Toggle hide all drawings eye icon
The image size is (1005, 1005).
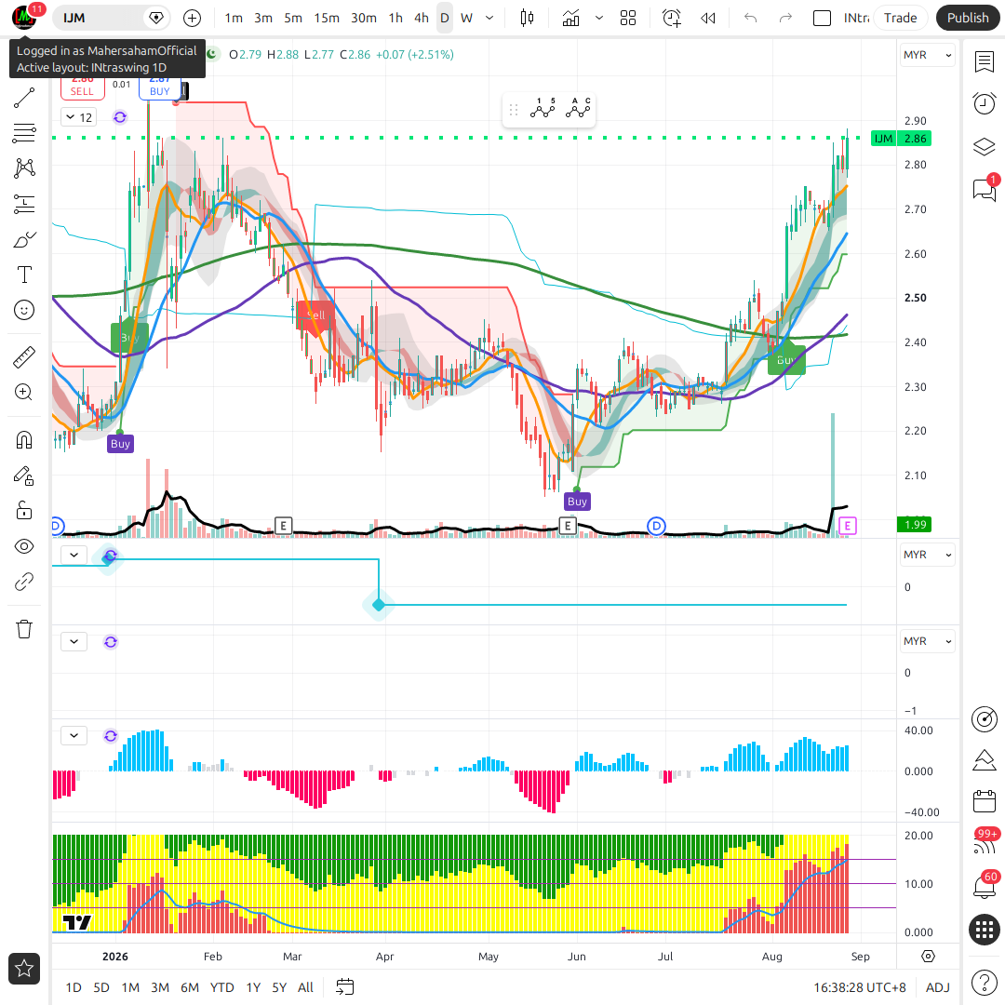click(x=24, y=547)
